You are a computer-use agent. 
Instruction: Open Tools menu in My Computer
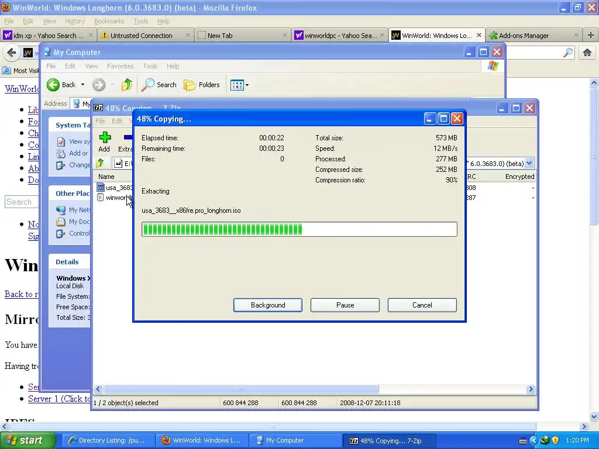[150, 66]
